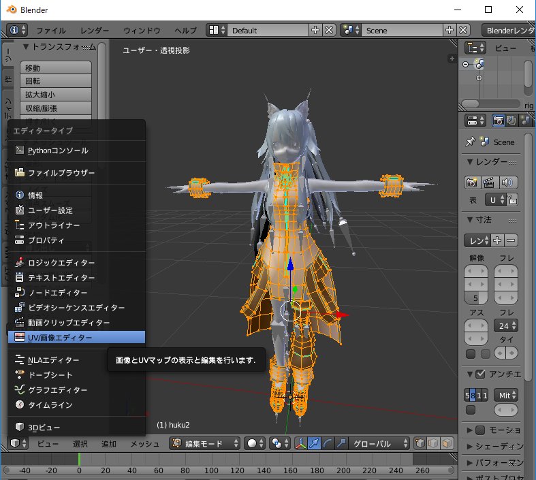The width and height of the screenshot is (536, 480).
Task: Choose グラフエディター graph editor
Action: (x=76, y=390)
